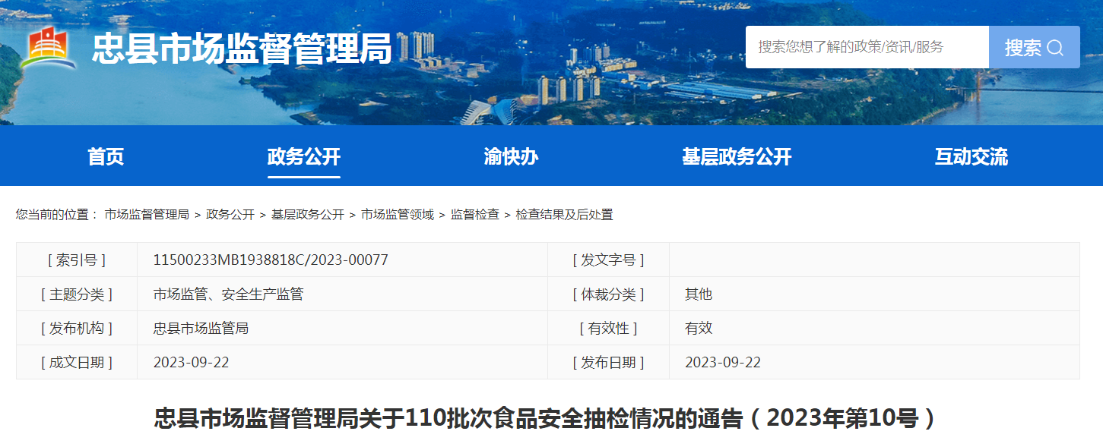Click the announcement title about 110批次食品安全抽检
The height and width of the screenshot is (447, 1103).
[x=547, y=418]
